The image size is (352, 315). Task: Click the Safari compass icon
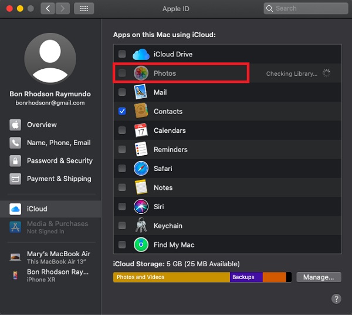pyautogui.click(x=141, y=168)
